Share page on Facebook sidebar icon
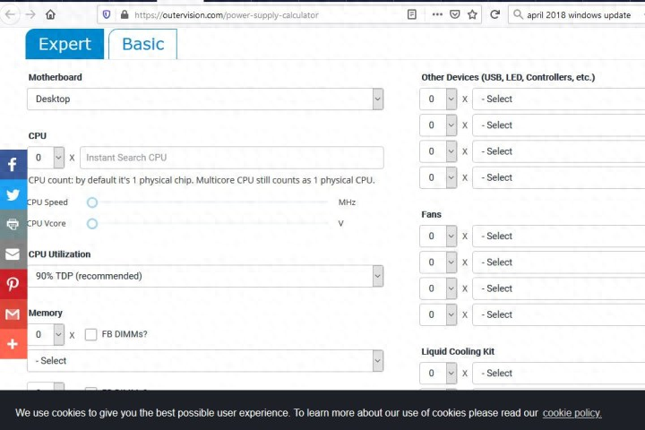Image resolution: width=645 pixels, height=430 pixels. (x=13, y=165)
